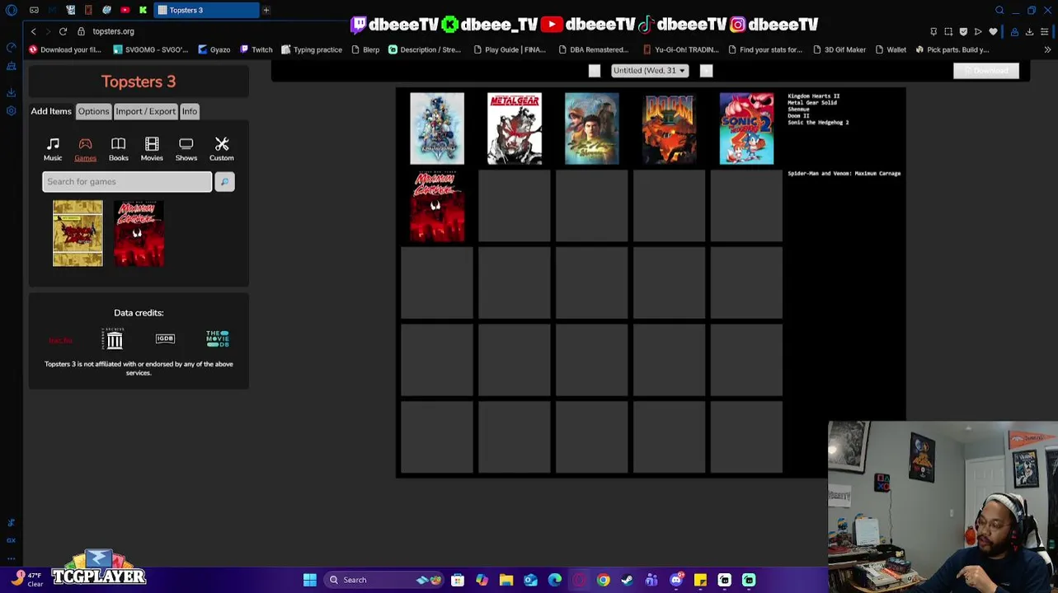
Task: Open File Explorer from the taskbar
Action: tap(506, 580)
